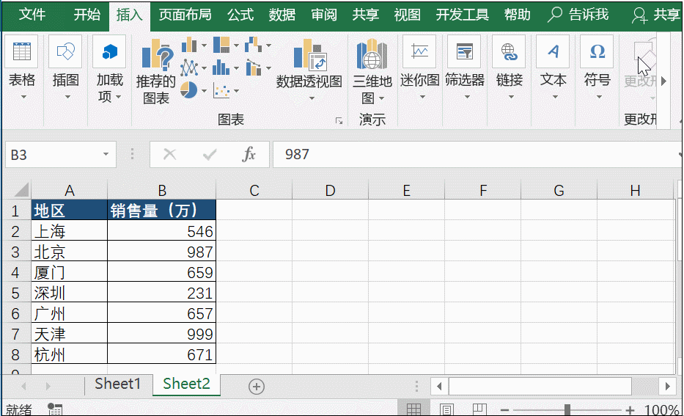This screenshot has width=684, height=416.
Task: Expand the column chart dropdown arrow
Action: [204, 45]
